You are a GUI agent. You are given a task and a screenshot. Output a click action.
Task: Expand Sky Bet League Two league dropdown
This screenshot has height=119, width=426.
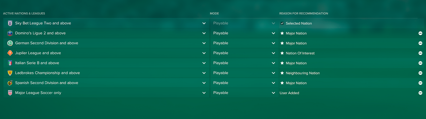coord(204,23)
